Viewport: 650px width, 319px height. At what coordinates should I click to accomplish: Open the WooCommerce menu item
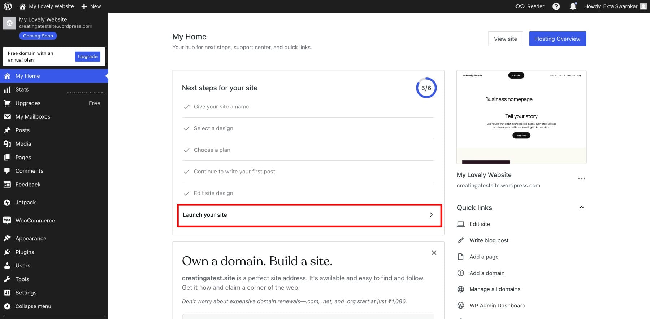(x=54, y=220)
